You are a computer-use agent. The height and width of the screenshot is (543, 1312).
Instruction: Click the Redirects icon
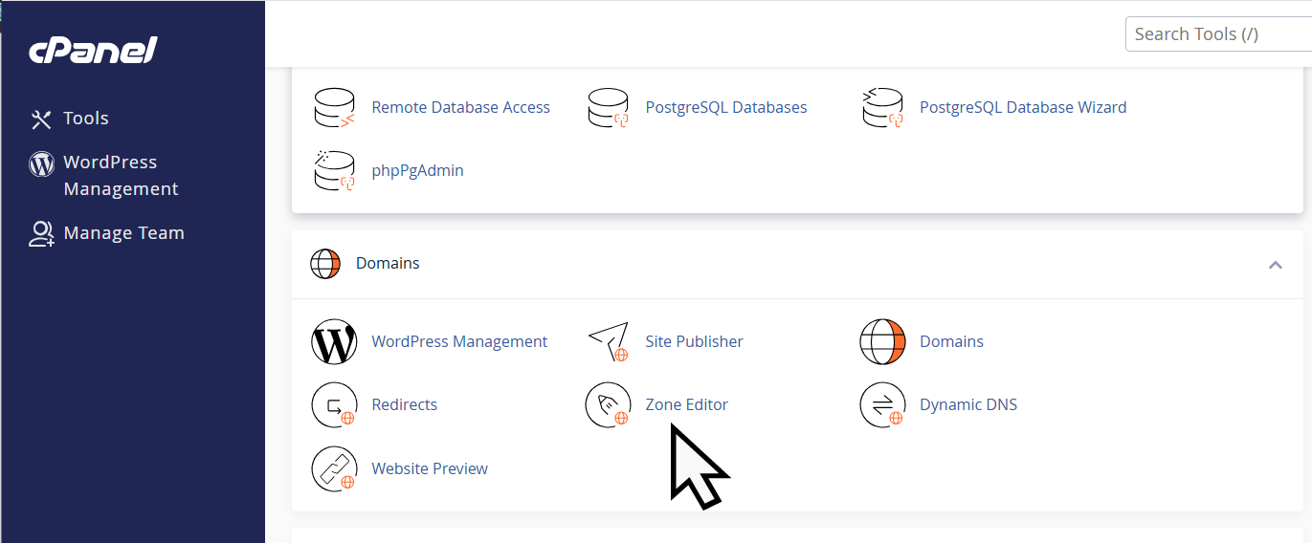(x=335, y=405)
